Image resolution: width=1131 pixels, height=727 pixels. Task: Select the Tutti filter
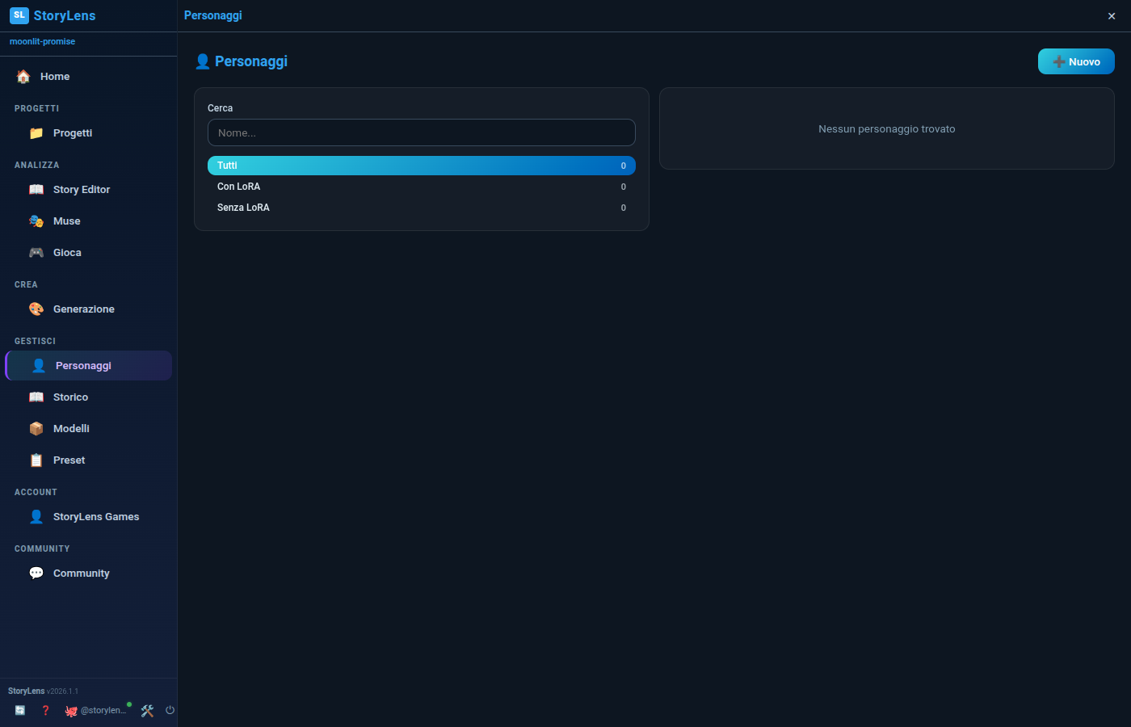coord(422,166)
